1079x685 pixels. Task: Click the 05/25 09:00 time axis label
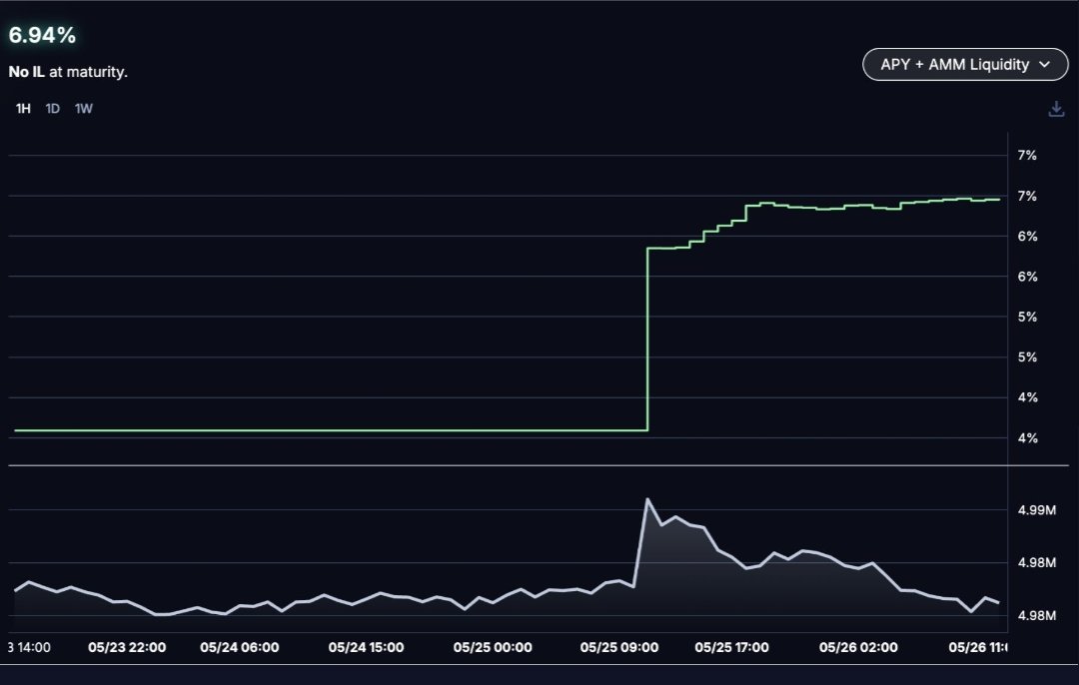pyautogui.click(x=619, y=647)
